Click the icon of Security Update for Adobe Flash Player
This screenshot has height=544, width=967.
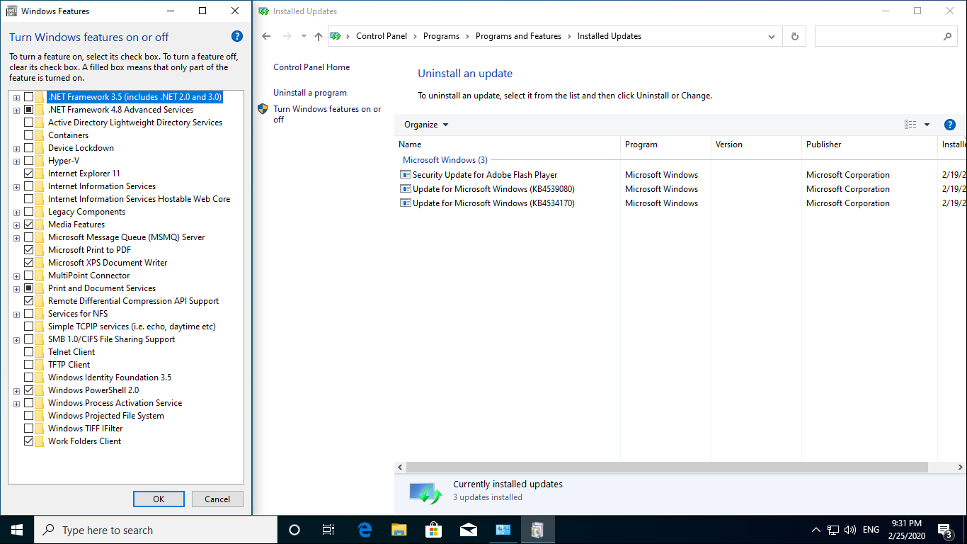(x=406, y=175)
